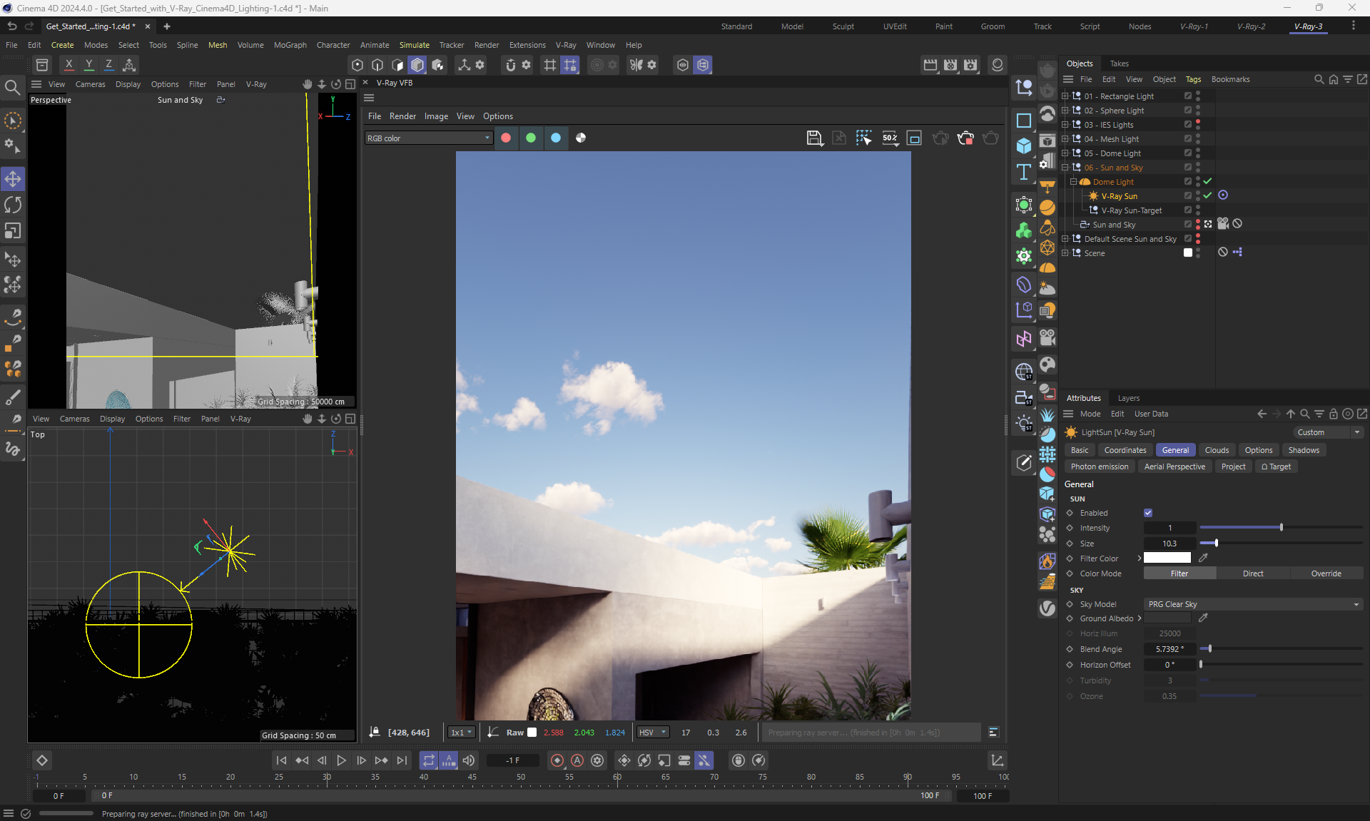Open the RGB color channel dropdown
1370x821 pixels.
[428, 138]
